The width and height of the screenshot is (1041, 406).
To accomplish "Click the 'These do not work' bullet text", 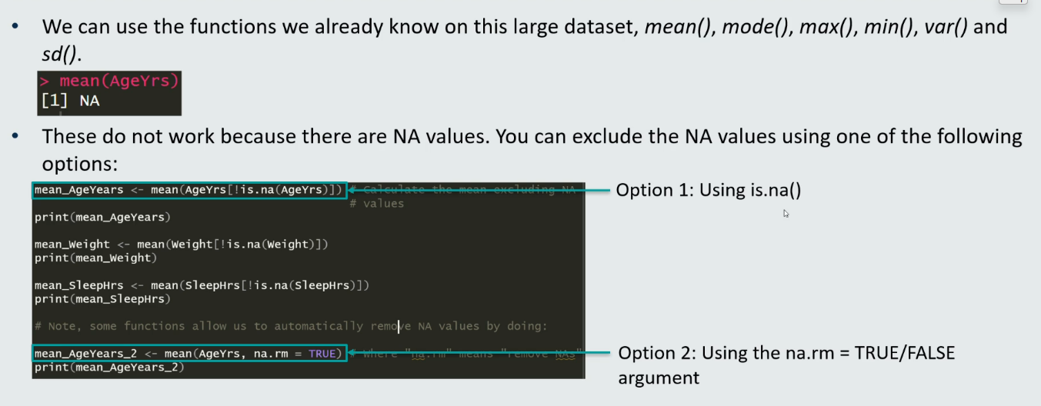I will click(x=531, y=138).
